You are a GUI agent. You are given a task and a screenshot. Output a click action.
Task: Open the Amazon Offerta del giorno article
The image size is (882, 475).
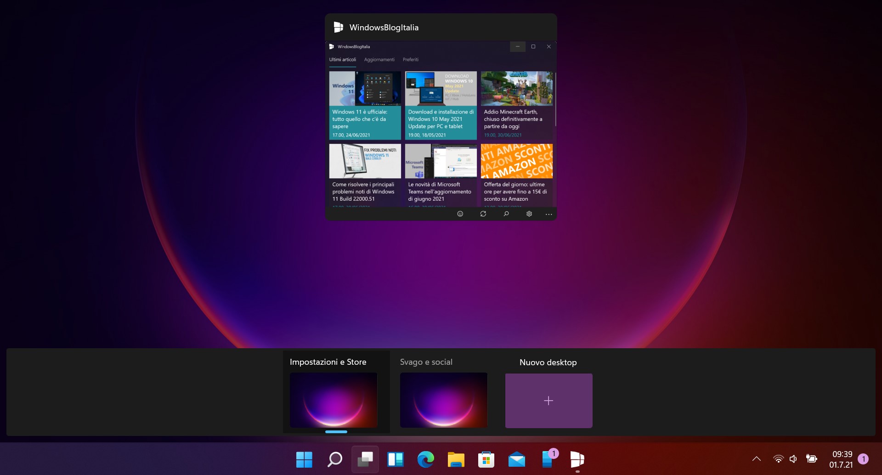517,175
